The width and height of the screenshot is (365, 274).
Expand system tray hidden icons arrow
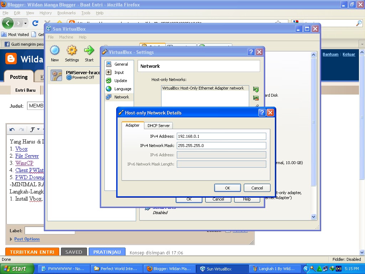(306, 269)
